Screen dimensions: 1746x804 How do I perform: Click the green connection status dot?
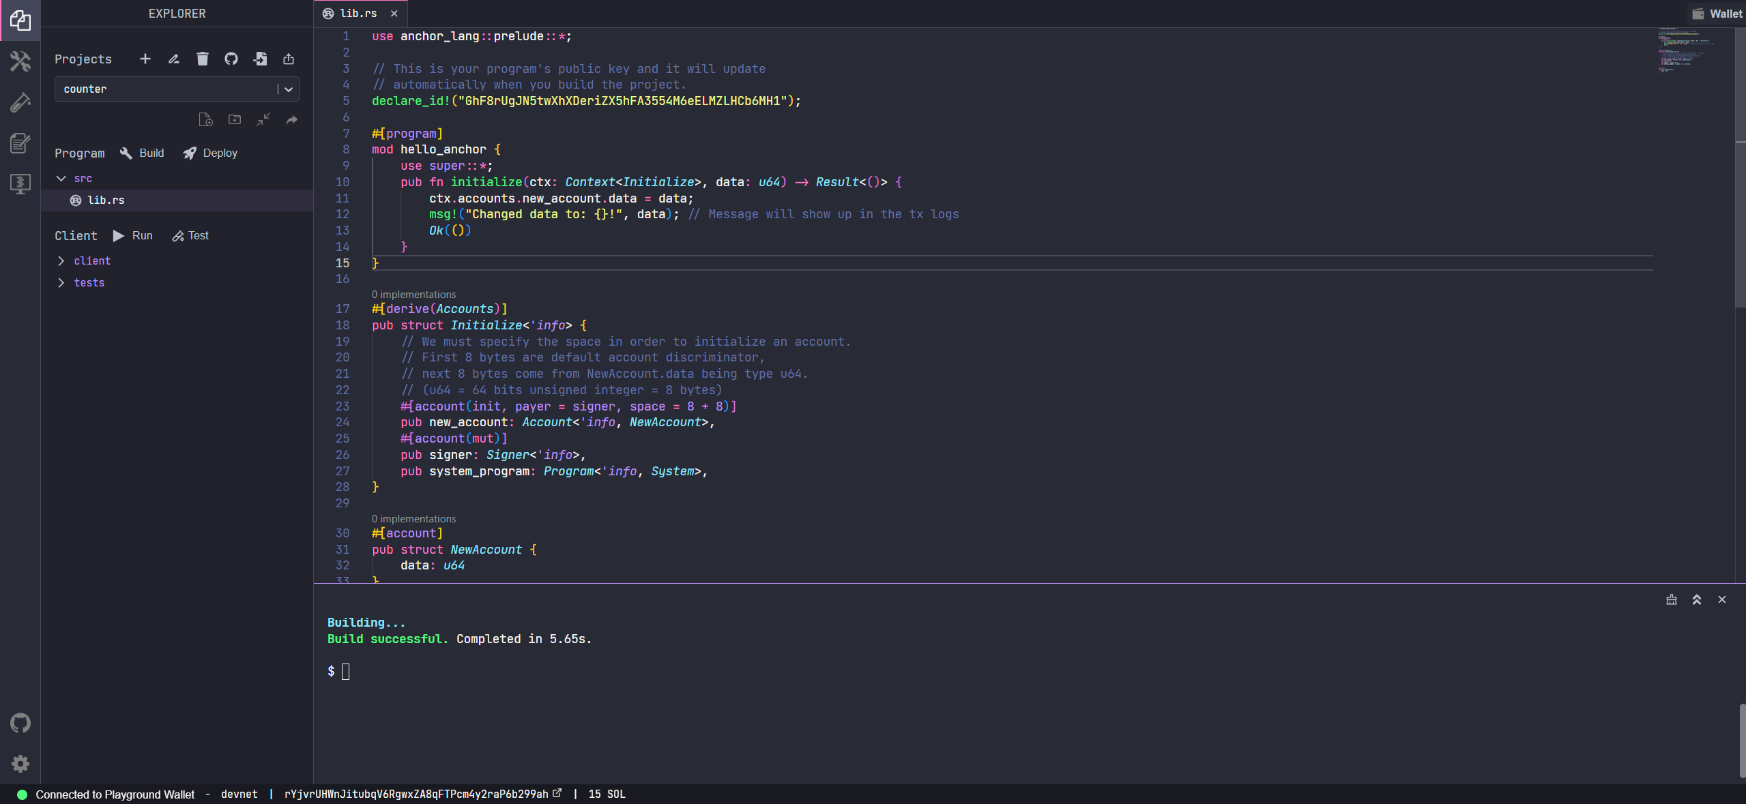pos(22,794)
